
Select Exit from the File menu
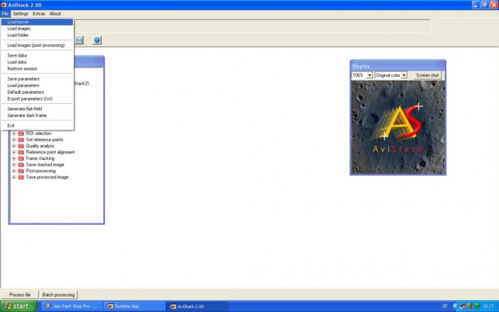pos(37,125)
